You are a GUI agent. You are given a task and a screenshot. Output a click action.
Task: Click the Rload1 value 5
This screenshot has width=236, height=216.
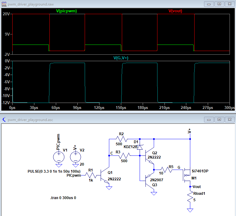point(194,200)
